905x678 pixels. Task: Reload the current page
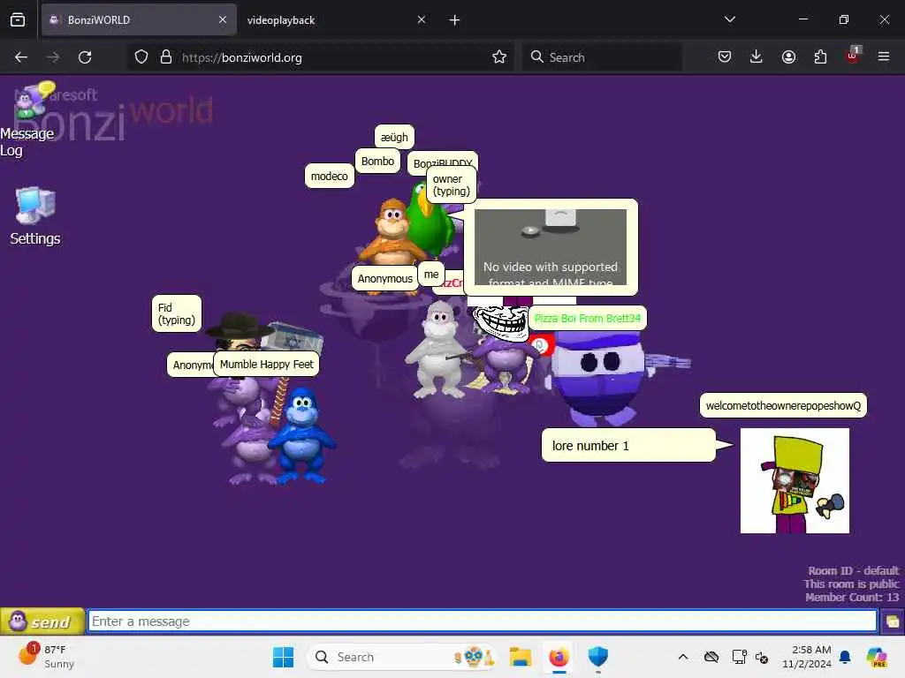point(85,57)
